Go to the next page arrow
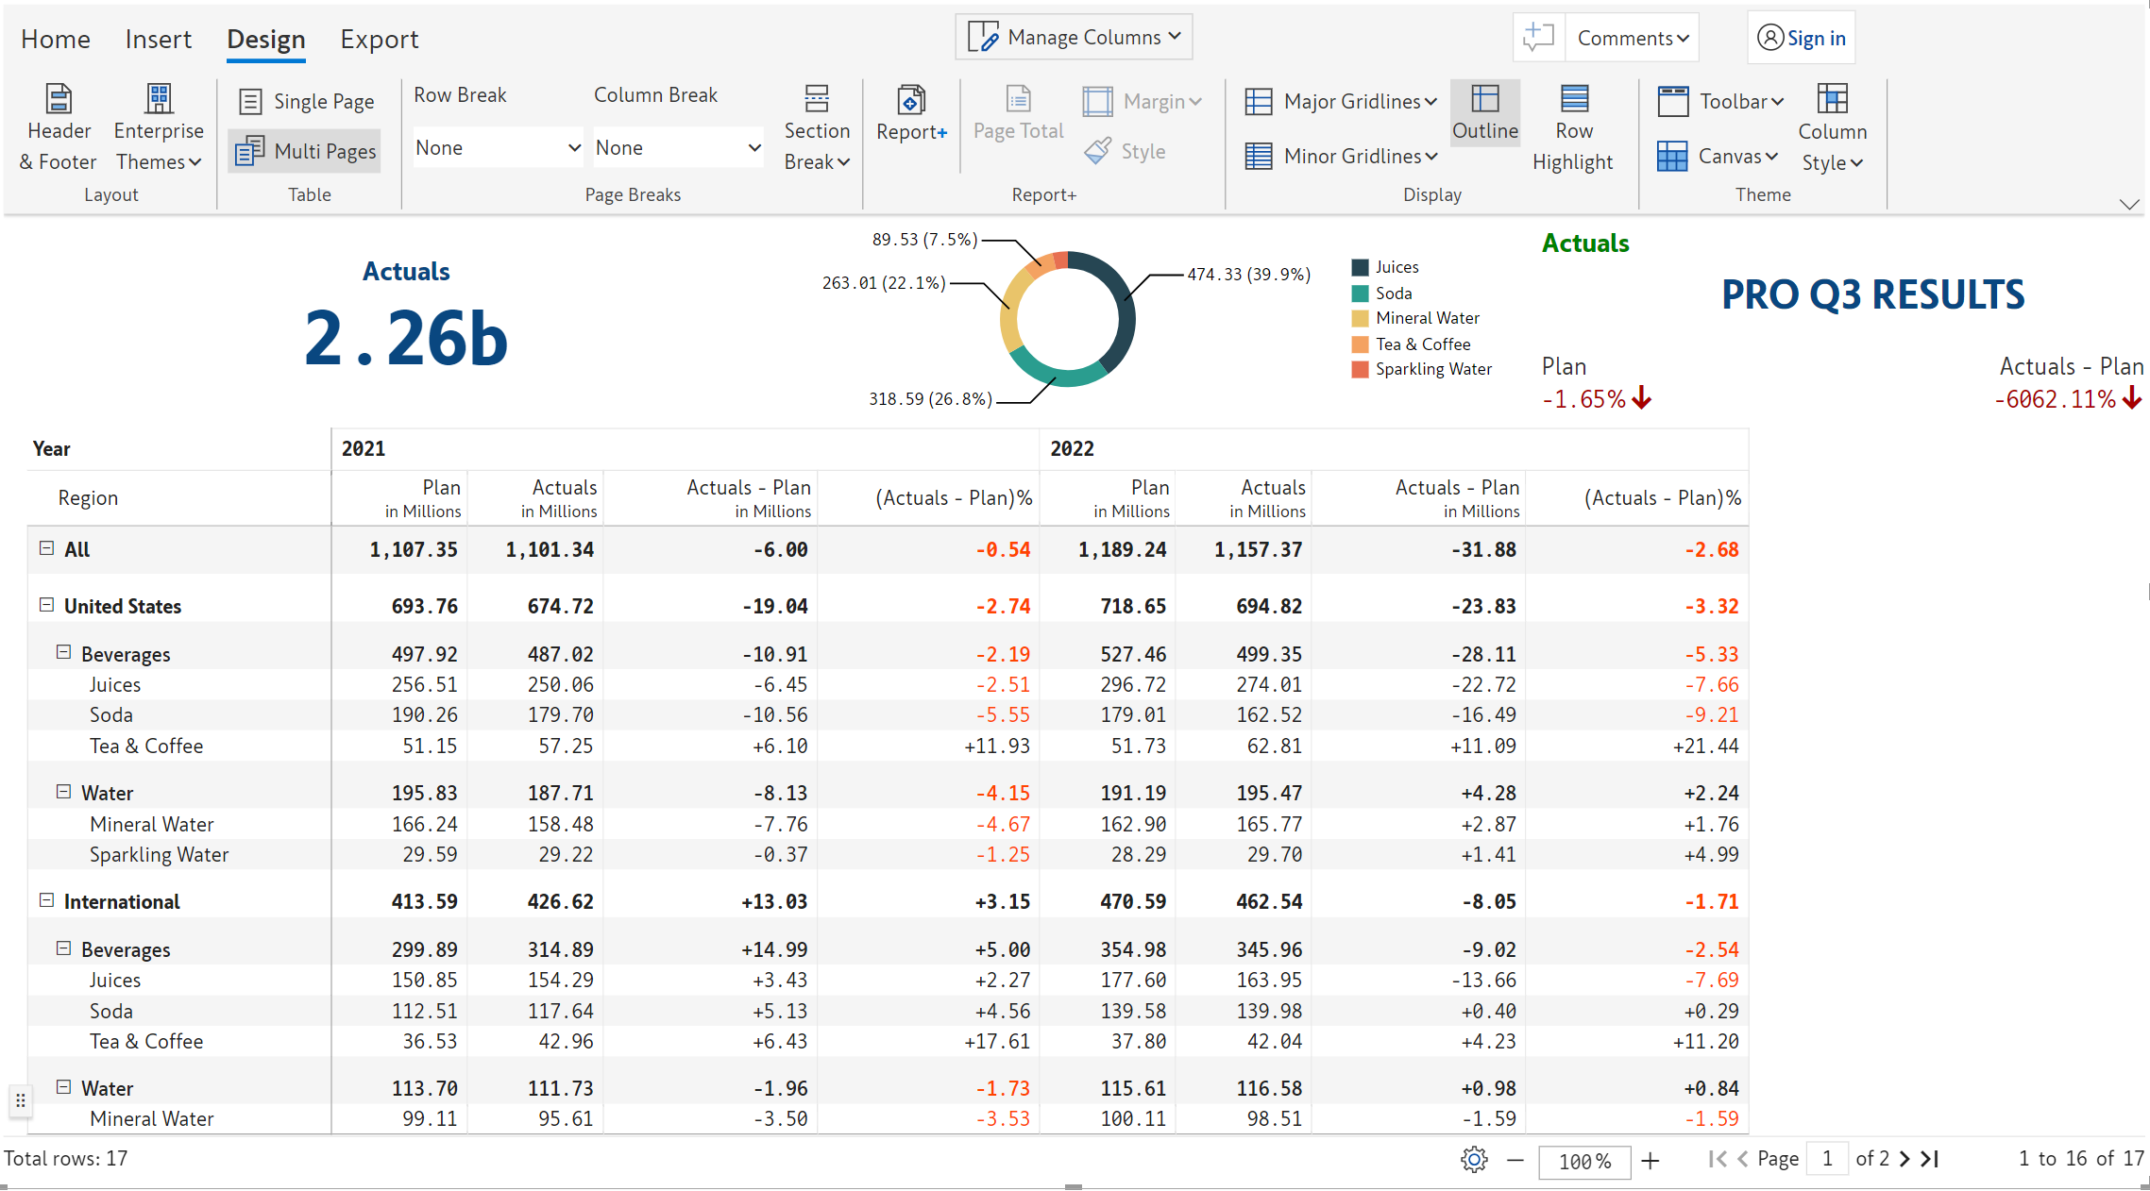2150x1191 pixels. [x=1905, y=1159]
